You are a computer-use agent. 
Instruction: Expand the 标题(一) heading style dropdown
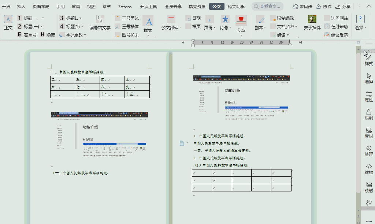[41, 26]
